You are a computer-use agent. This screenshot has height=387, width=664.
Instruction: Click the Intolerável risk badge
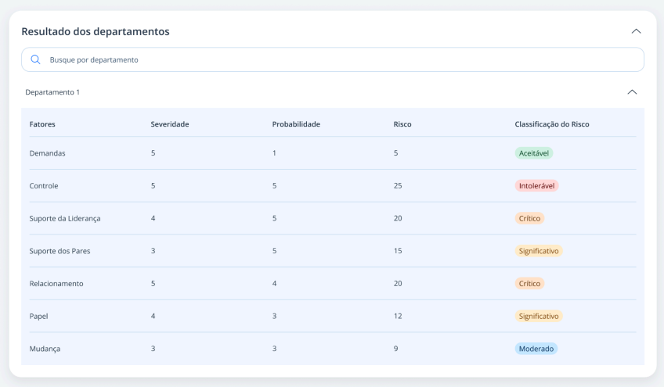click(536, 185)
